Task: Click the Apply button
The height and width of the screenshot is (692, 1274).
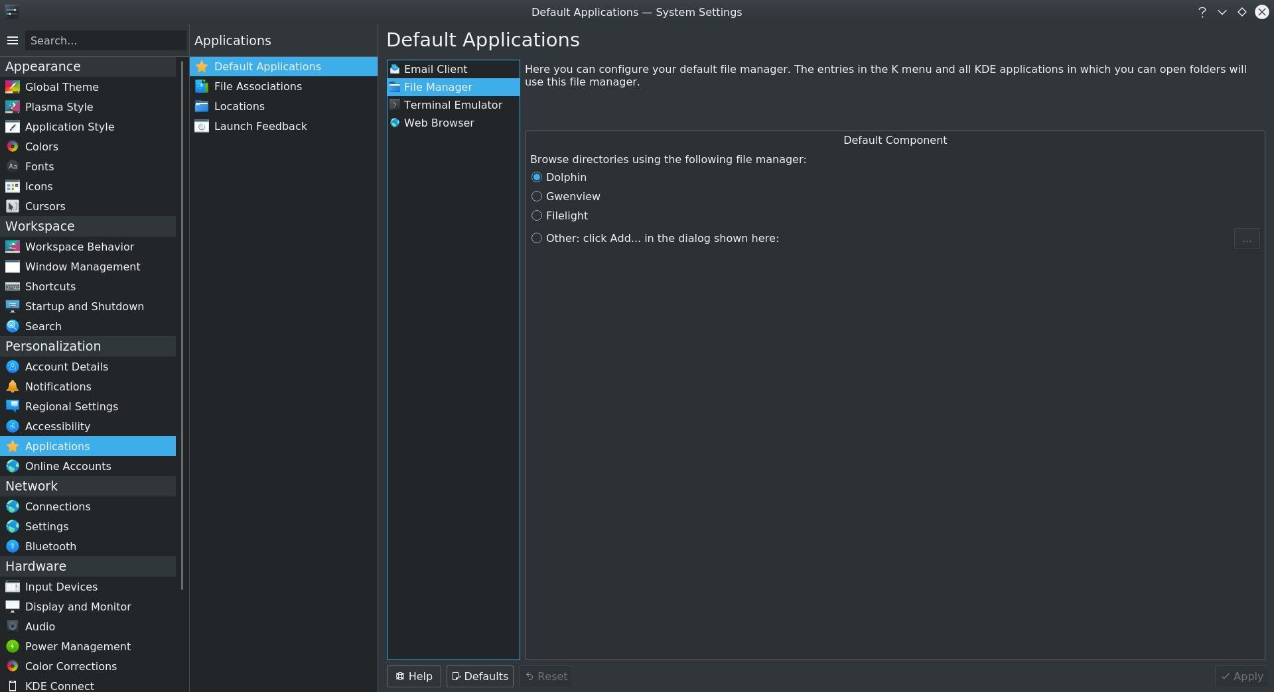Action: (x=1241, y=676)
